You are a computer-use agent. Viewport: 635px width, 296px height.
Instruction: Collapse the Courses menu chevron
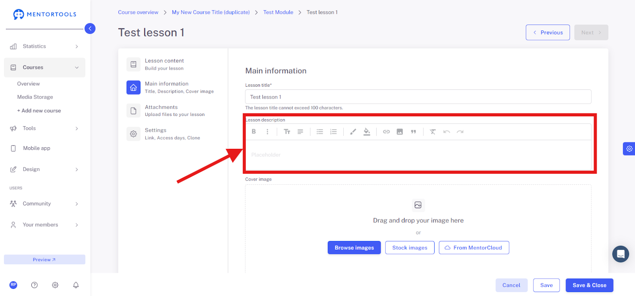click(x=77, y=68)
